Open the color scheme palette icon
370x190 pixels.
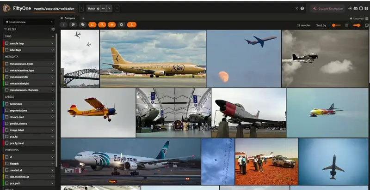click(x=73, y=25)
